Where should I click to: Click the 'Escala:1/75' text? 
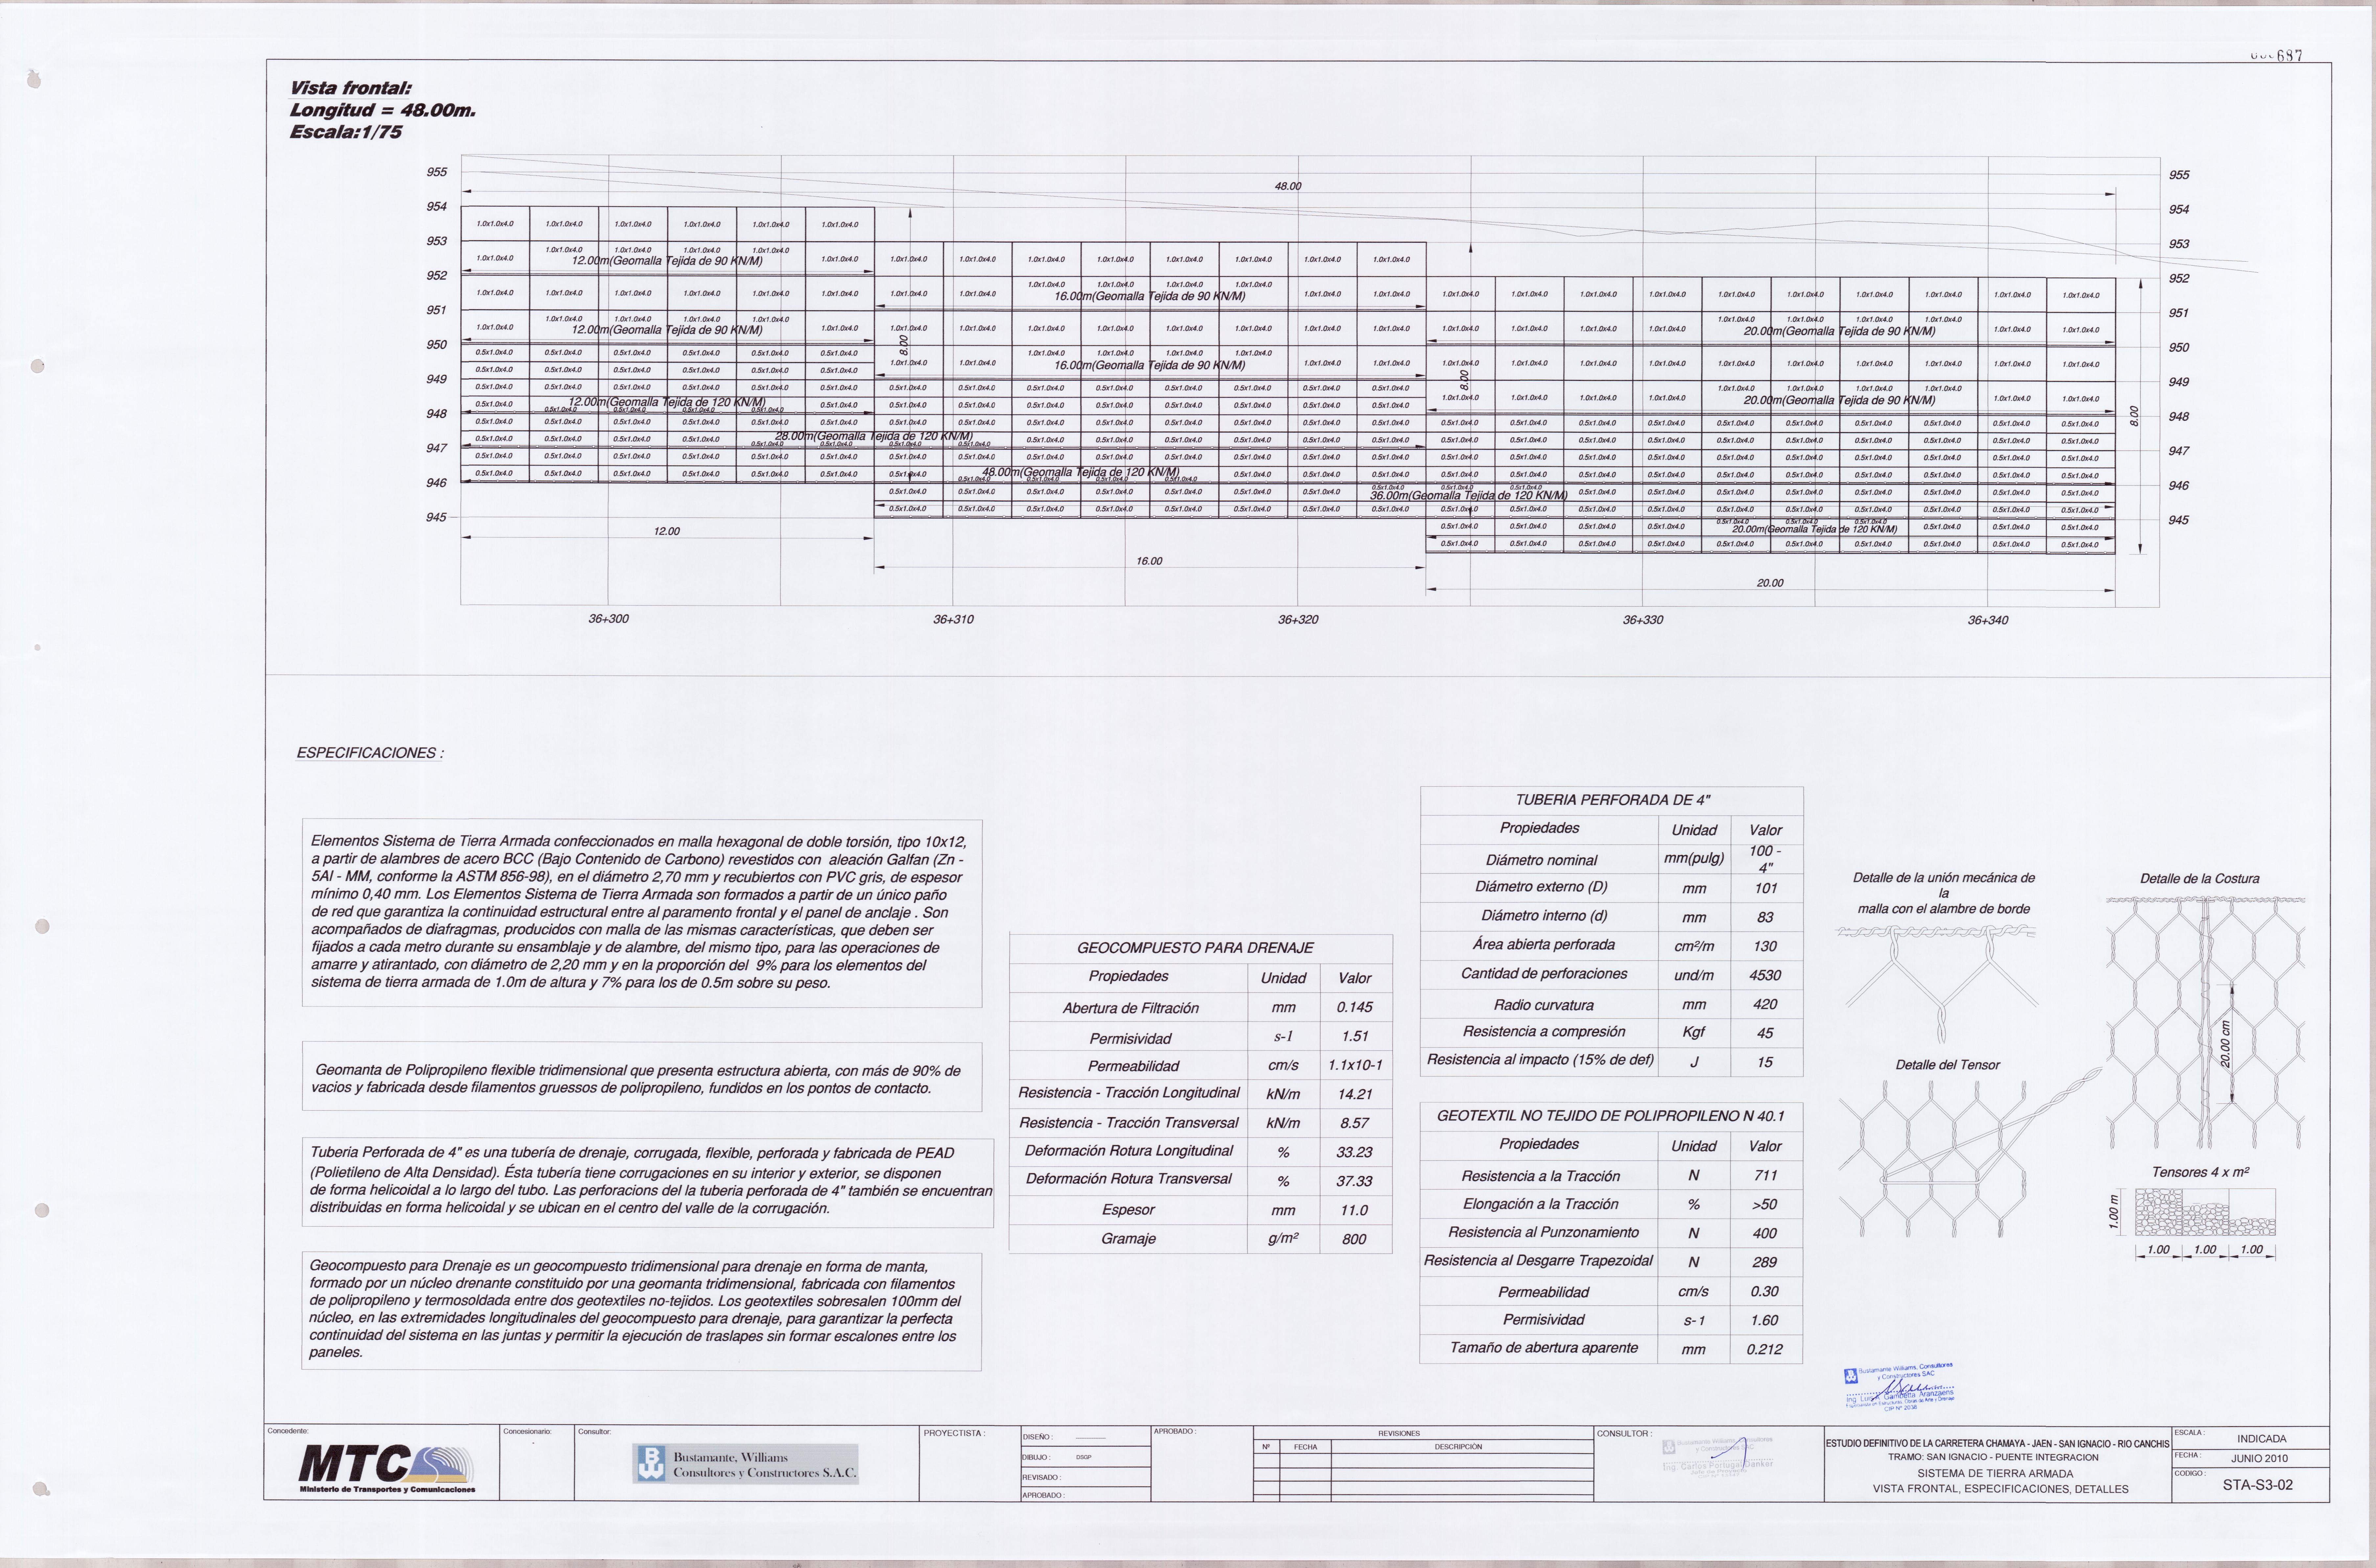click(346, 132)
